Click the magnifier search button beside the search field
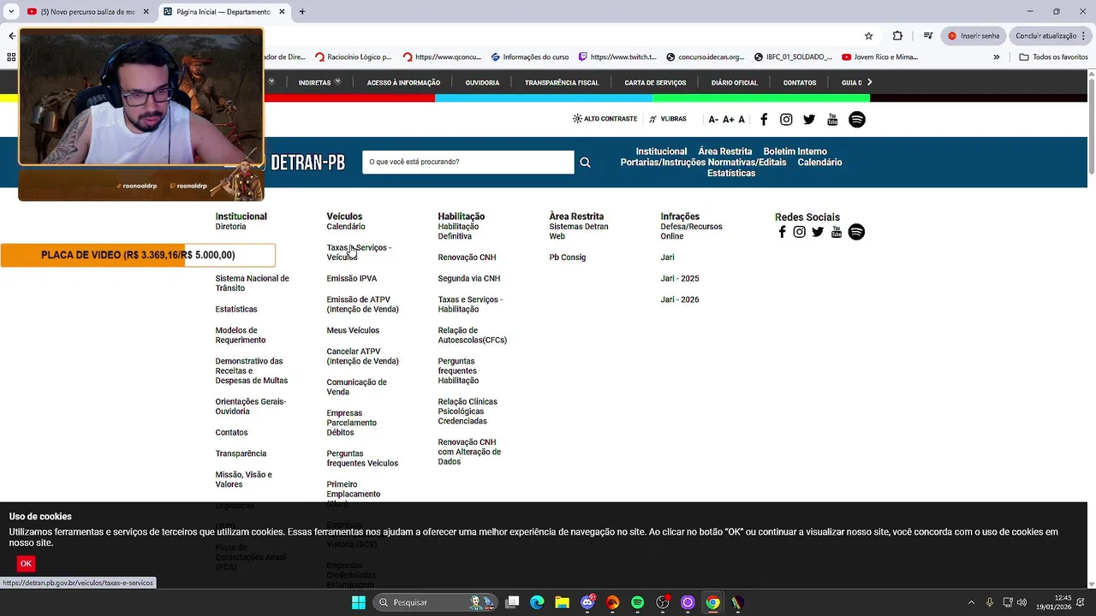Viewport: 1096px width, 616px height. tap(585, 163)
